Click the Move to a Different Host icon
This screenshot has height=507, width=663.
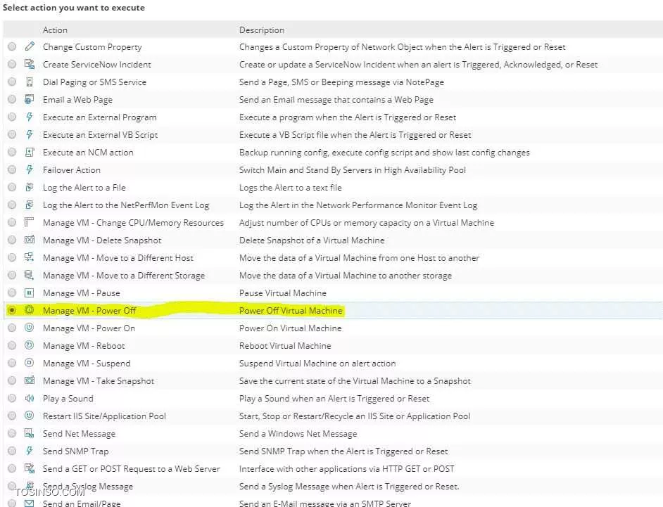(29, 257)
